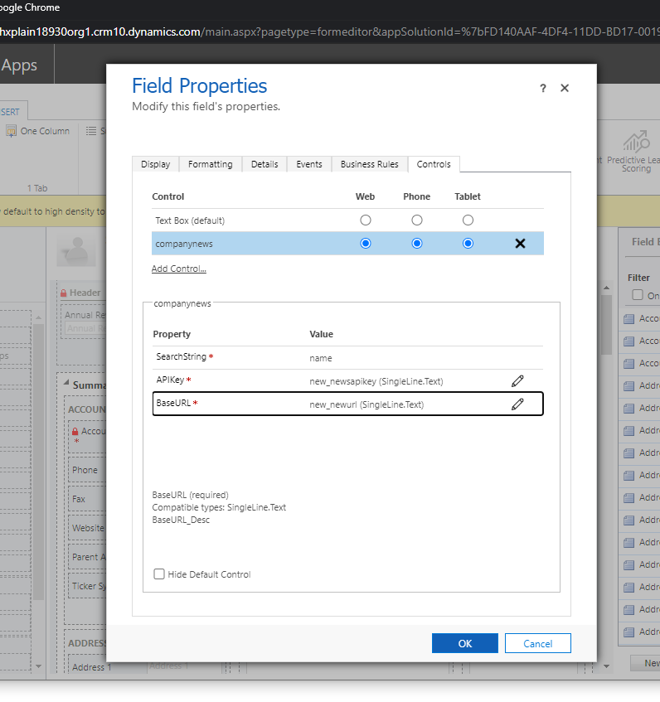The height and width of the screenshot is (702, 660).
Task: Go to the Business Rules tab
Action: pos(369,164)
